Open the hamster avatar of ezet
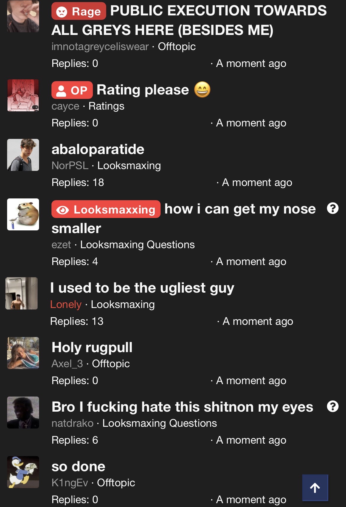The height and width of the screenshot is (507, 346). click(23, 214)
